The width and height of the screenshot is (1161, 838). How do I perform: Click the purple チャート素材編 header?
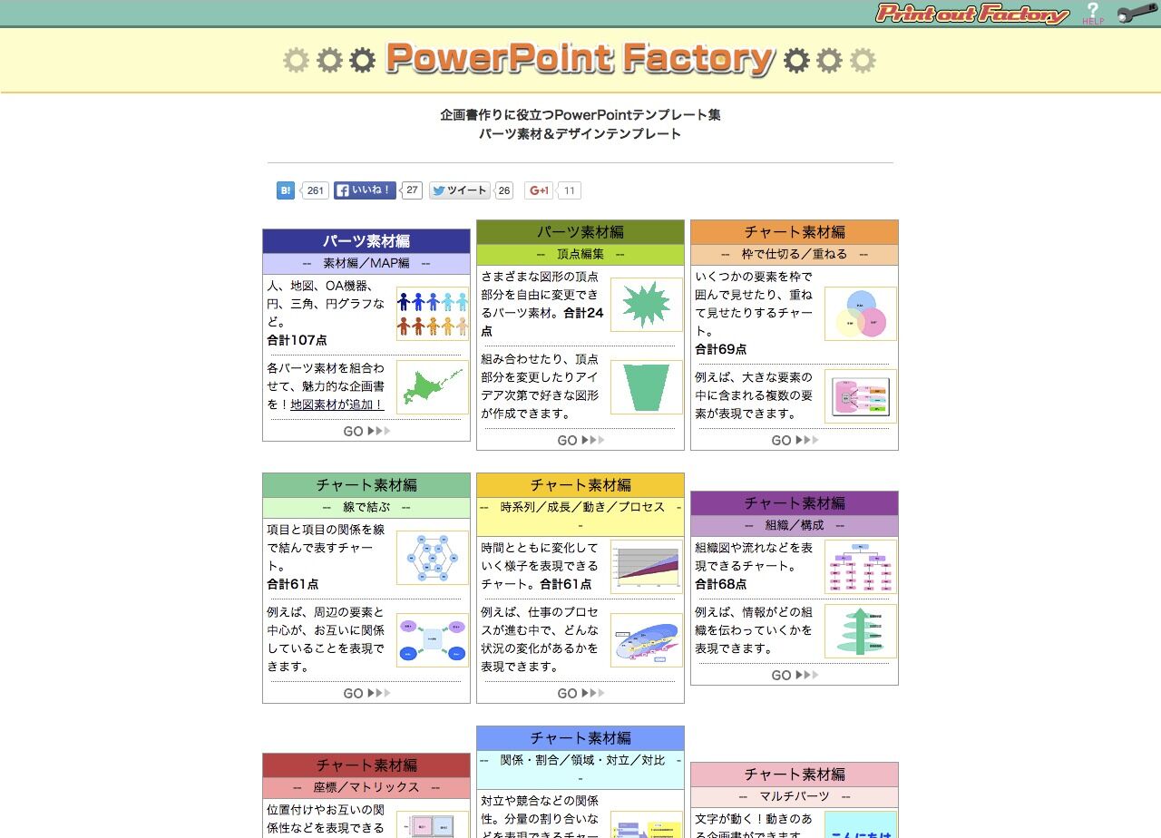pyautogui.click(x=795, y=503)
